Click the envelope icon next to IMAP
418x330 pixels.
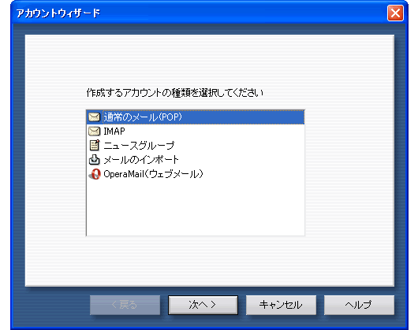[94, 132]
